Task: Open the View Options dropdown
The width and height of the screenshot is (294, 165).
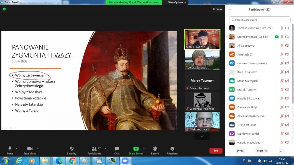Action: 177,2
